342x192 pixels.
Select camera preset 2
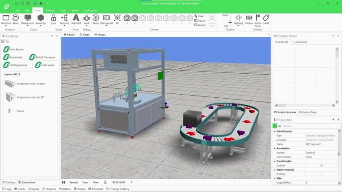click(x=135, y=19)
